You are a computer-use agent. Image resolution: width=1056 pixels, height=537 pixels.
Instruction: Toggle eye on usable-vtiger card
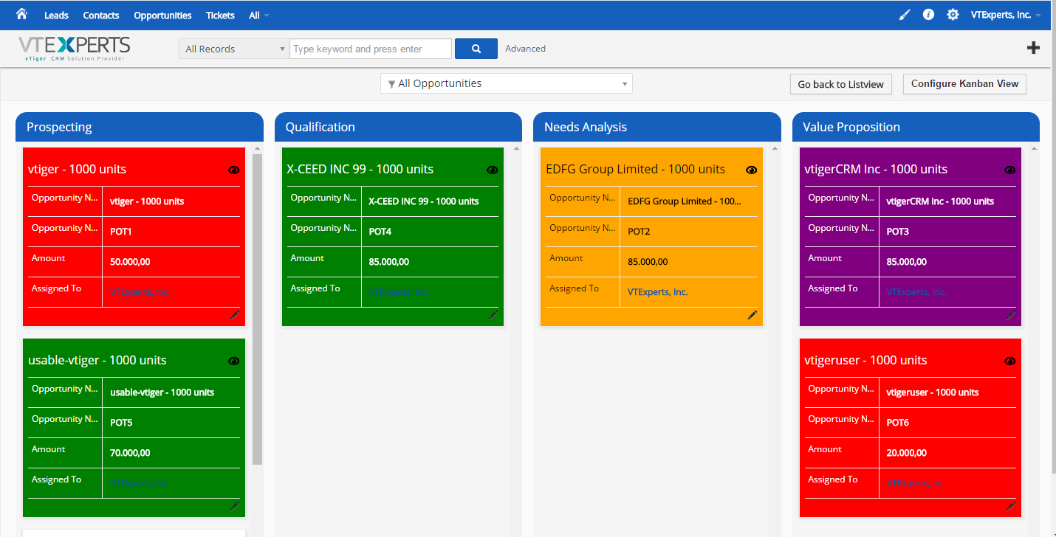[x=234, y=361]
